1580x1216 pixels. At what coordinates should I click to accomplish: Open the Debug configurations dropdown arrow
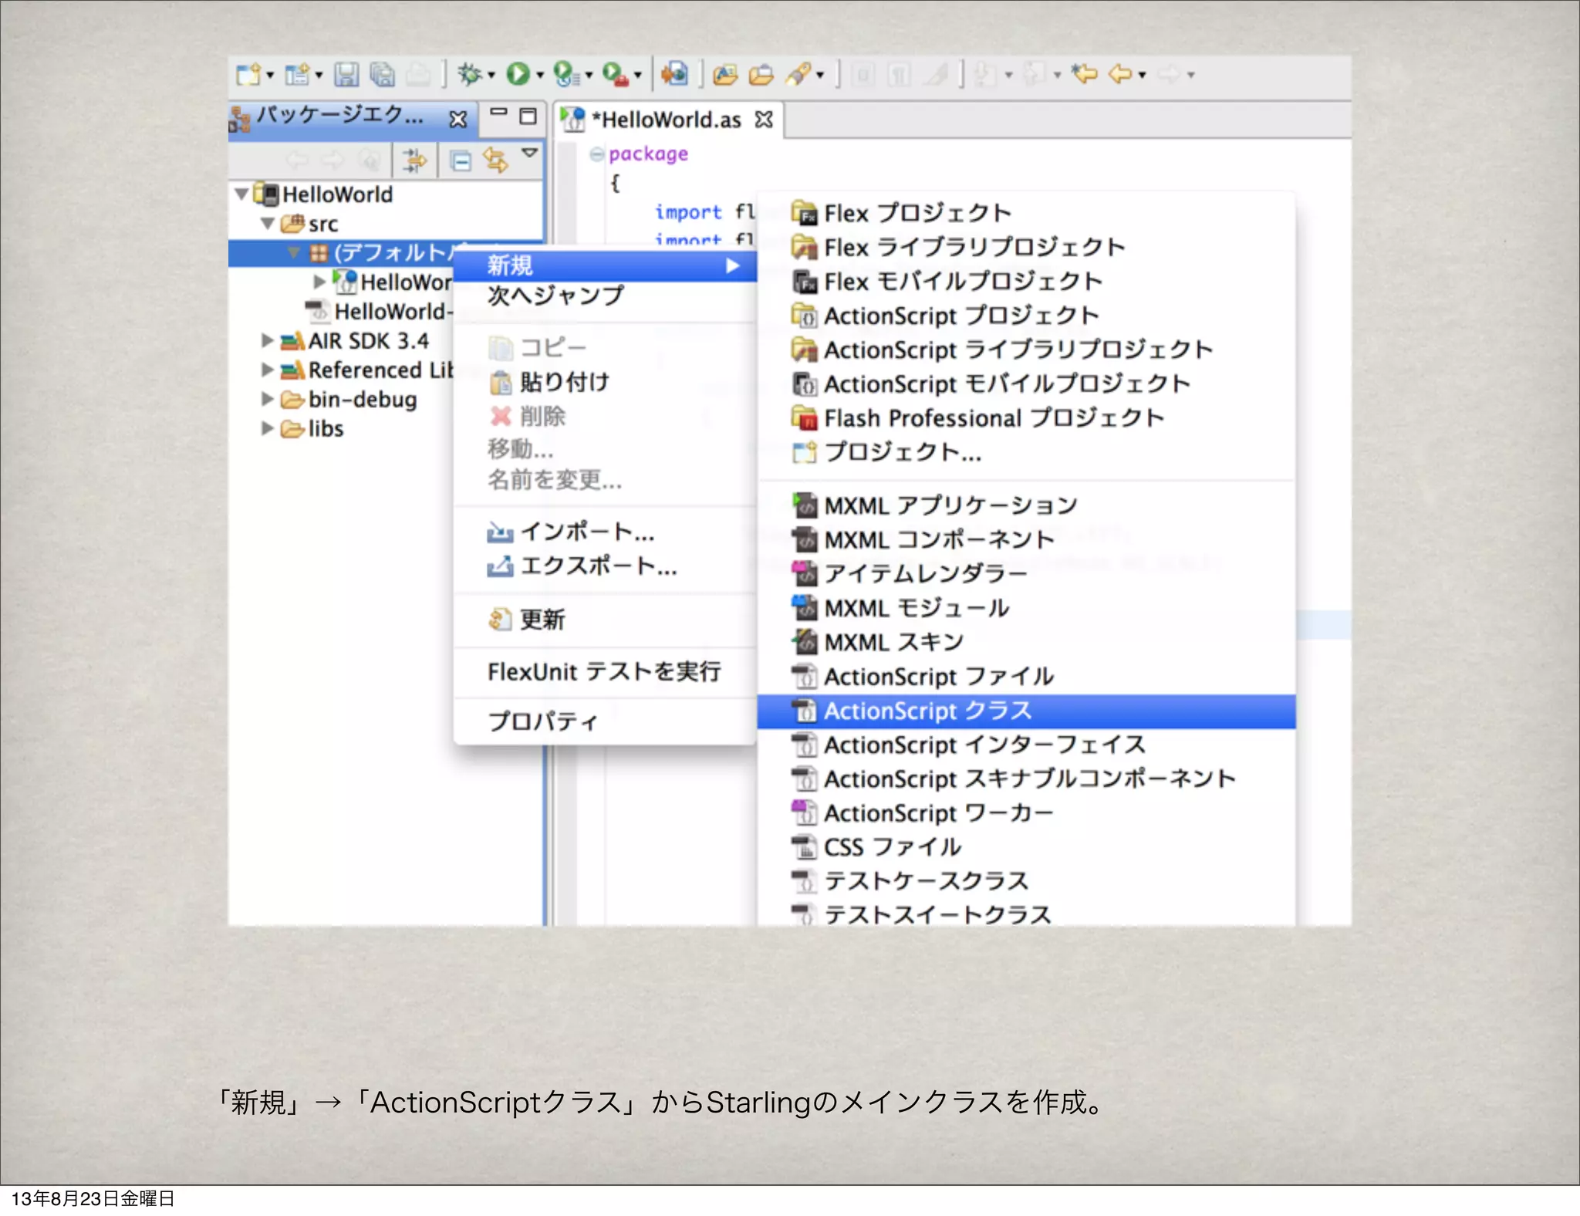point(491,76)
